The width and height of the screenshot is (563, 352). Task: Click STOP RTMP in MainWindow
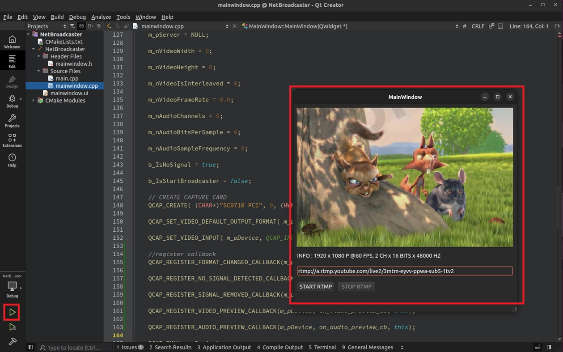pyautogui.click(x=356, y=287)
